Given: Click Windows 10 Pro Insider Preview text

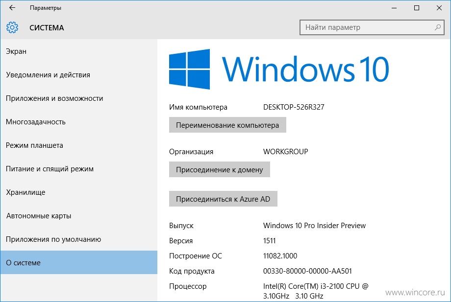Looking at the screenshot, I should [314, 226].
